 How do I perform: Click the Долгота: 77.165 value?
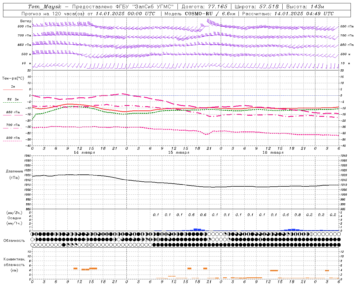pos(204,7)
